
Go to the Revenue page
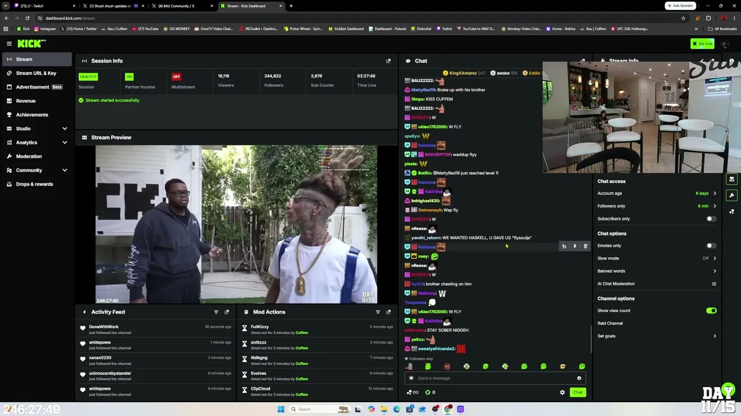coord(36,101)
